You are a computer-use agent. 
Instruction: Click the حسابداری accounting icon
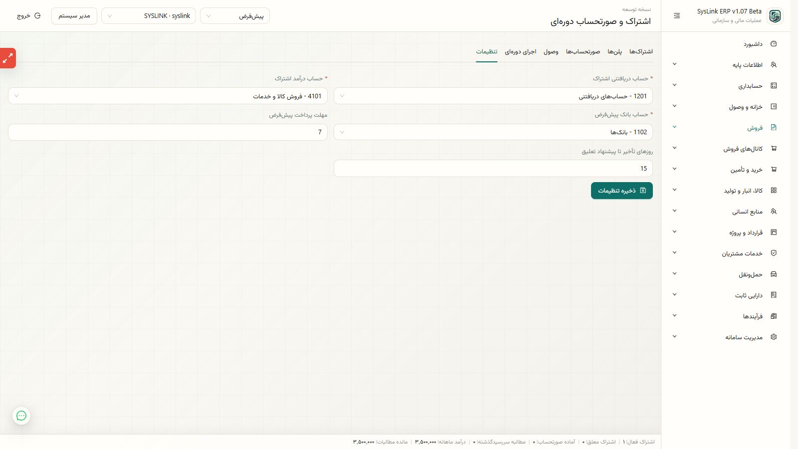(x=774, y=86)
